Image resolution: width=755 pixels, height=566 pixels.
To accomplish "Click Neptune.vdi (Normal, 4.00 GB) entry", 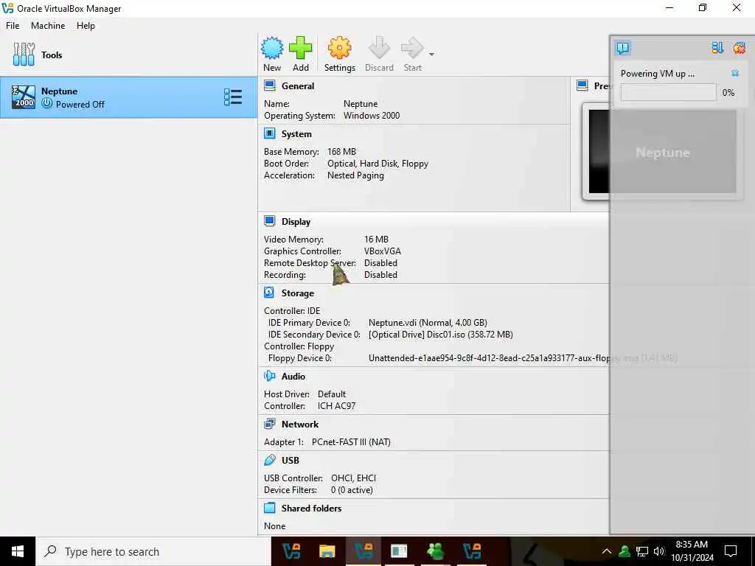I will [428, 323].
